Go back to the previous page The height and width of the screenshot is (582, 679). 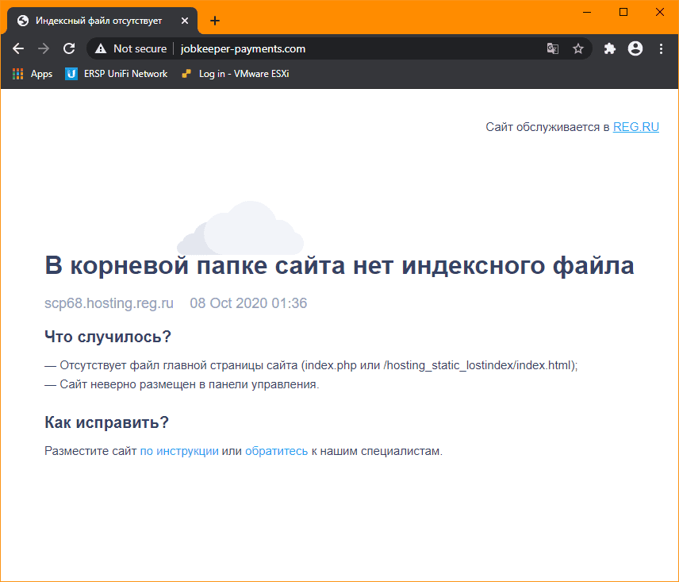pyautogui.click(x=18, y=48)
